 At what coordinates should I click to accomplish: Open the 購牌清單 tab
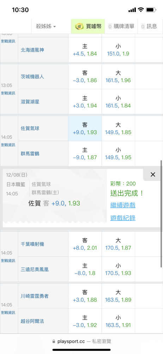(x=121, y=27)
